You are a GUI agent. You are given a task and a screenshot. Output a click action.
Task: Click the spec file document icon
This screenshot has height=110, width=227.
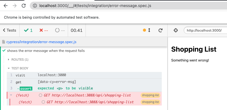click(x=4, y=42)
